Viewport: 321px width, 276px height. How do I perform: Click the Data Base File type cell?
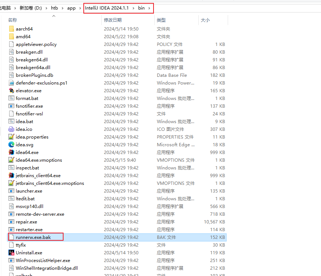click(172, 75)
